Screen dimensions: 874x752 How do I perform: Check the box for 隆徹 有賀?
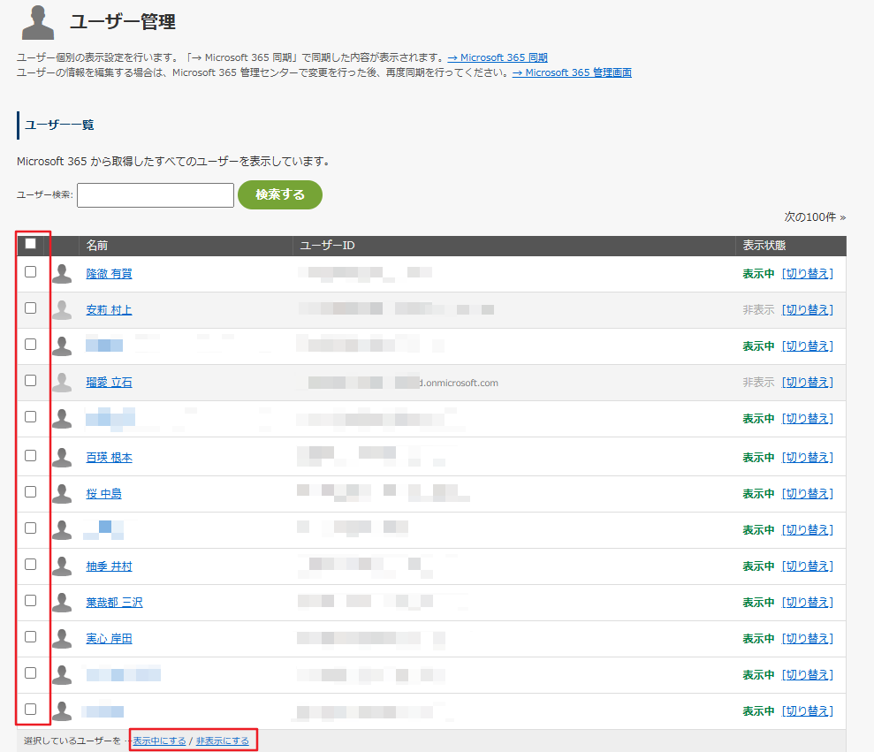click(x=31, y=271)
